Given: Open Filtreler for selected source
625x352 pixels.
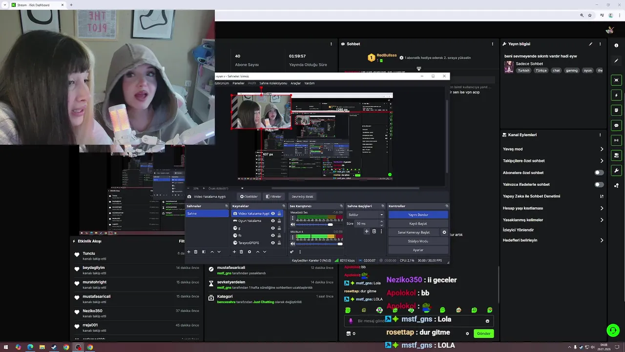Looking at the screenshot, I should point(273,197).
